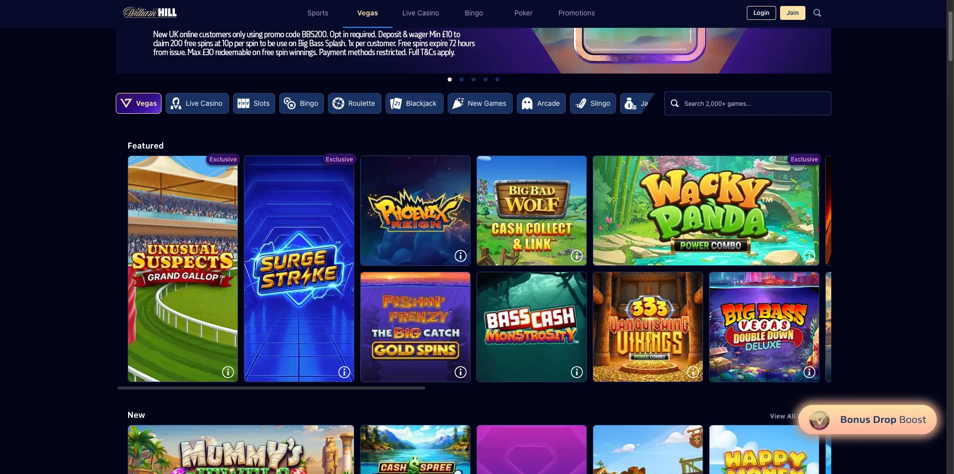Open the Blackjack games section
This screenshot has width=954, height=474.
pos(414,103)
